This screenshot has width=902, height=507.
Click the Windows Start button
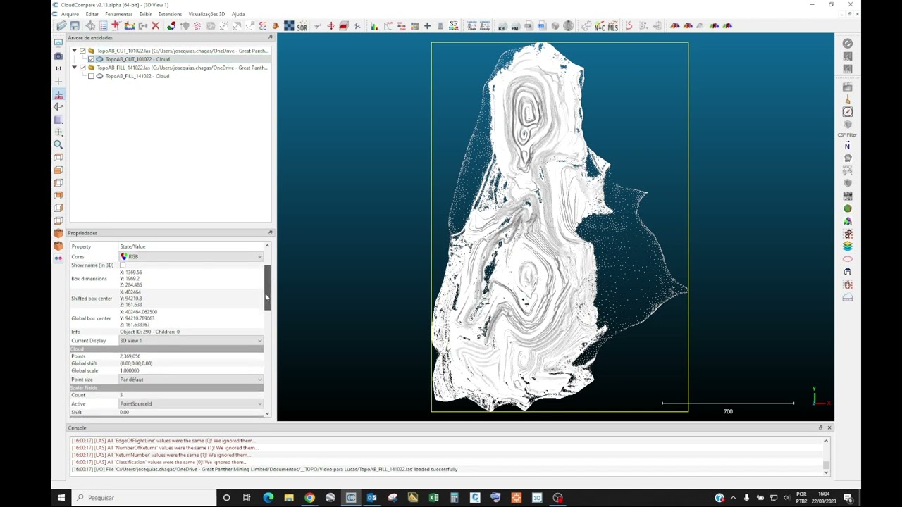point(61,498)
